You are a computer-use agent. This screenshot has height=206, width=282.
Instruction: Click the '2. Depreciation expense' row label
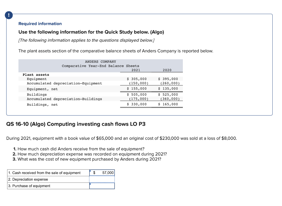tap(28, 179)
